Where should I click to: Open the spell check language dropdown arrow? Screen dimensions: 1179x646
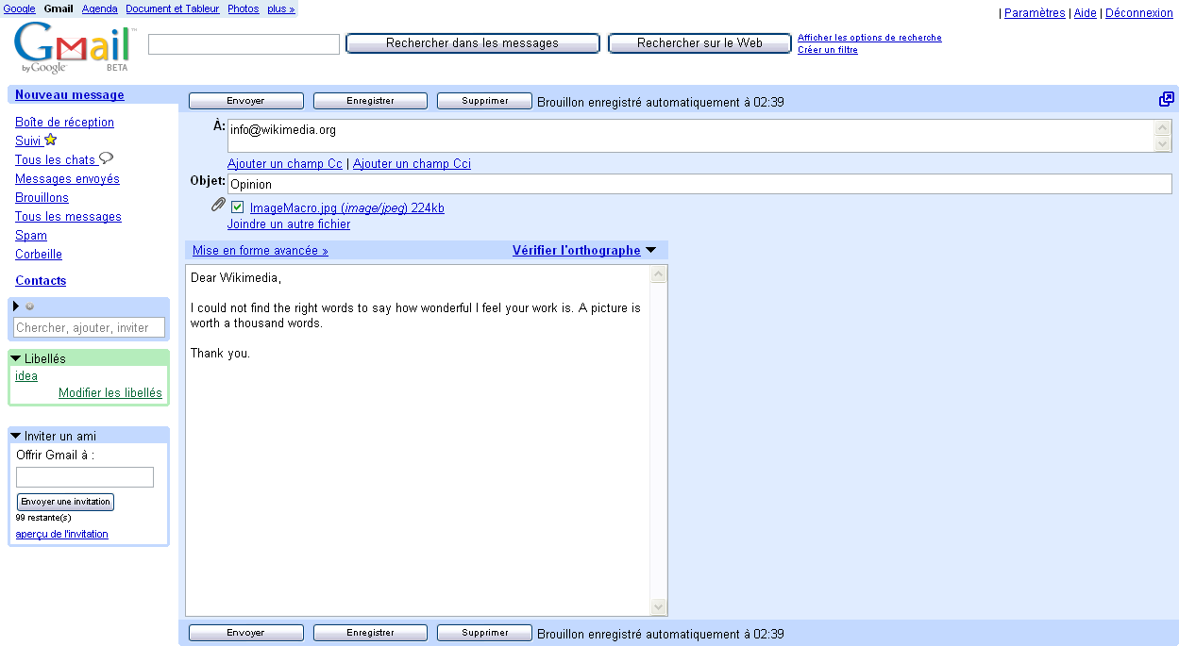click(x=650, y=251)
